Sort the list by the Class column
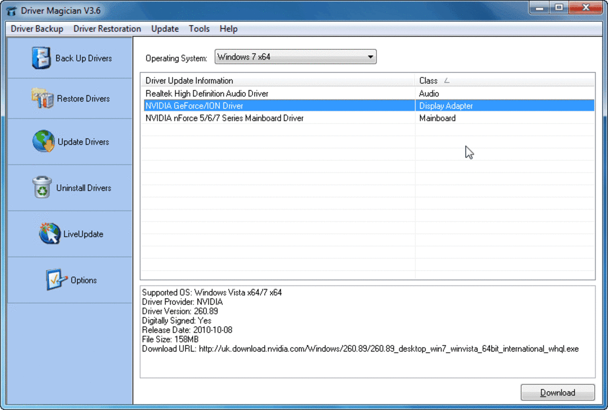 pos(429,80)
